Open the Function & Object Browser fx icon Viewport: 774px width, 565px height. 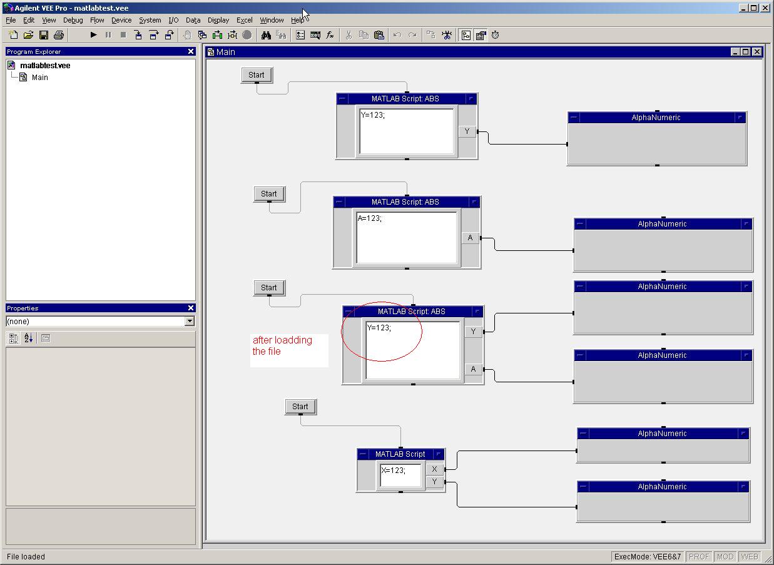(330, 35)
